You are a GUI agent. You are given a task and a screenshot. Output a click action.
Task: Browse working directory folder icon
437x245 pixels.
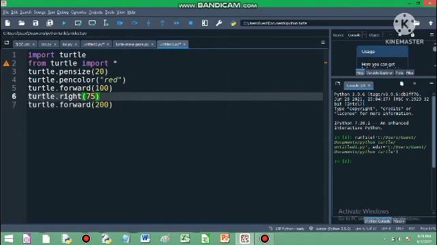coord(417,23)
